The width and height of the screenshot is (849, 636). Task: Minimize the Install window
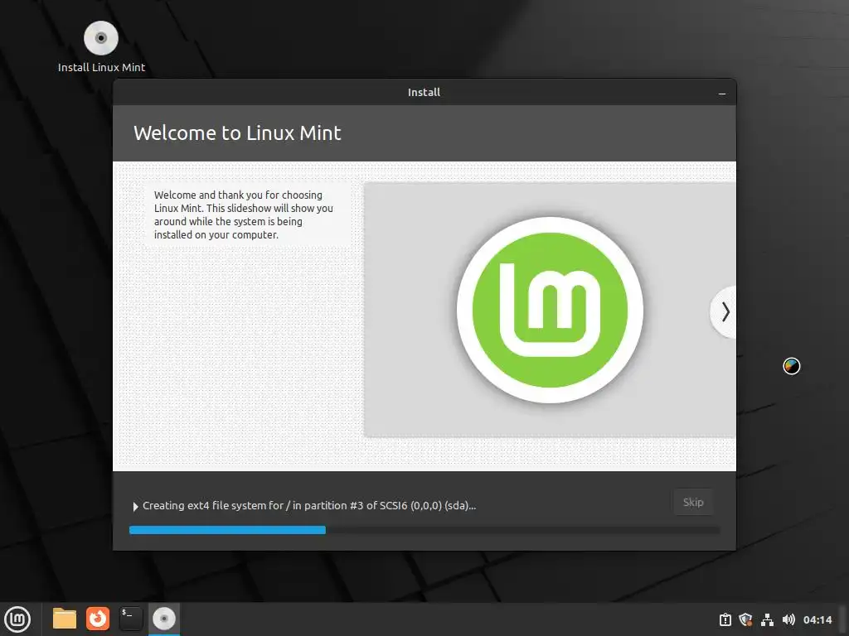point(722,94)
